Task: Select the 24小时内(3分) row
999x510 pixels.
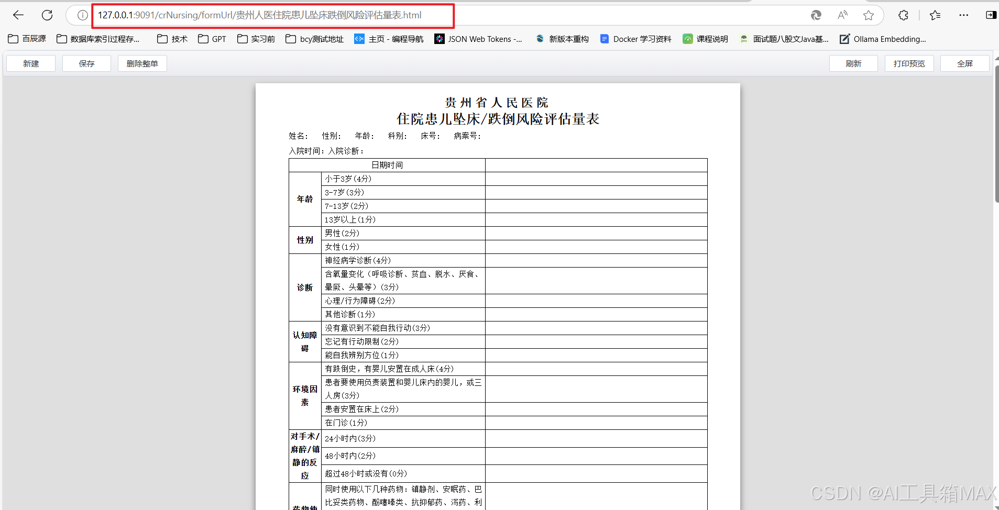Action: point(514,438)
